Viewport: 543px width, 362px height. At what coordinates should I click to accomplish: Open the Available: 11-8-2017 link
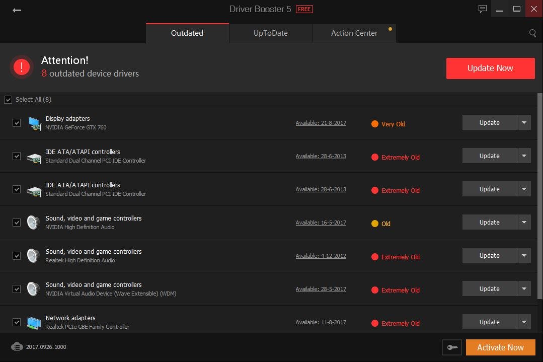pyautogui.click(x=321, y=323)
